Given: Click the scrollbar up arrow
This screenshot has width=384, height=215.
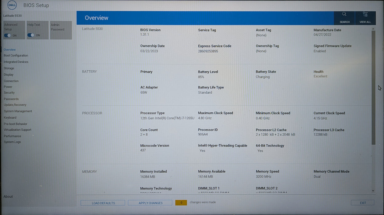Looking at the screenshot, I should click(x=374, y=29).
